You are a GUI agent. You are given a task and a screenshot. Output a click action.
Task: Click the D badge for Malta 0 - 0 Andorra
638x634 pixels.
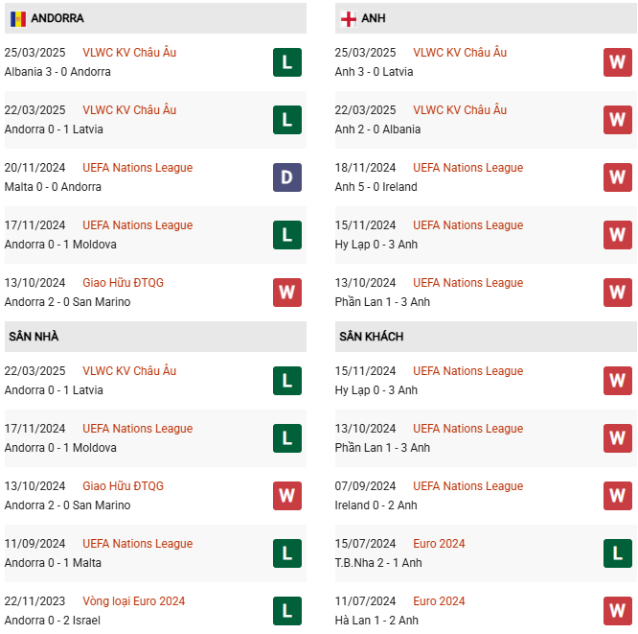point(287,177)
